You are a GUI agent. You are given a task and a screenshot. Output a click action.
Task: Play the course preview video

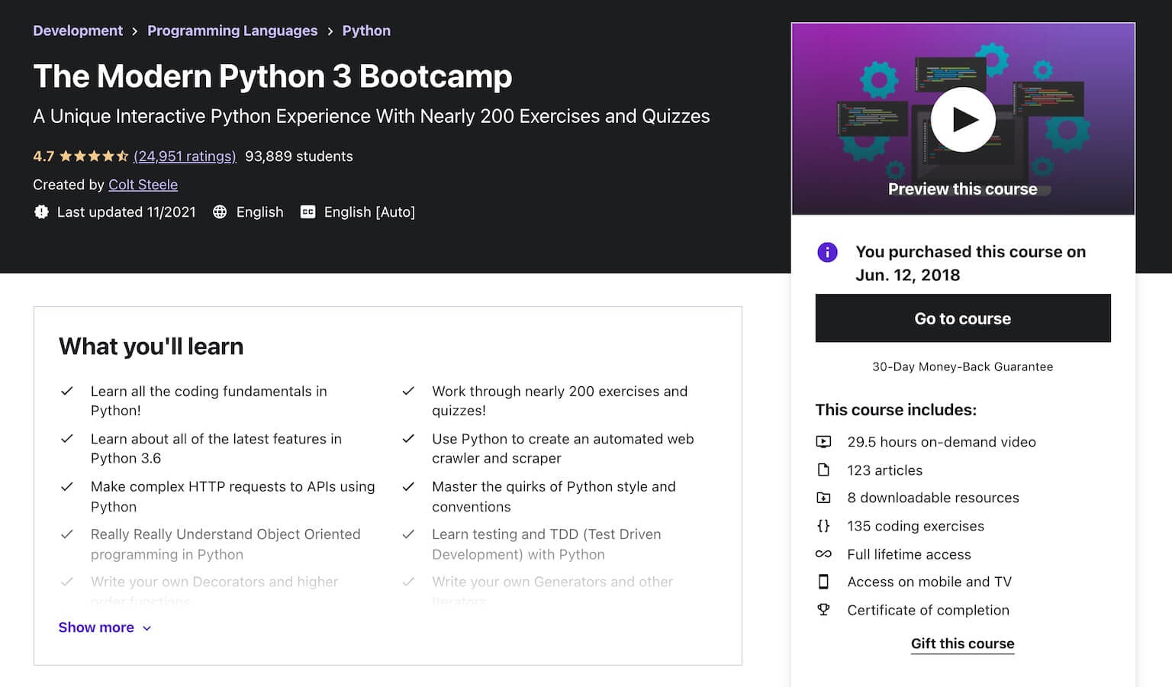pyautogui.click(x=963, y=120)
